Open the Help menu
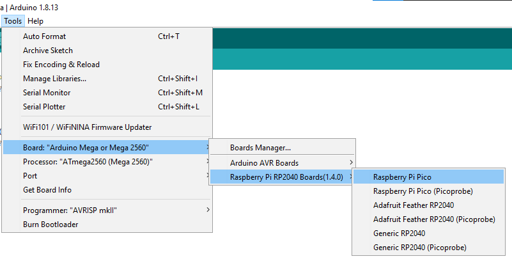Image resolution: width=512 pixels, height=261 pixels. [x=35, y=21]
